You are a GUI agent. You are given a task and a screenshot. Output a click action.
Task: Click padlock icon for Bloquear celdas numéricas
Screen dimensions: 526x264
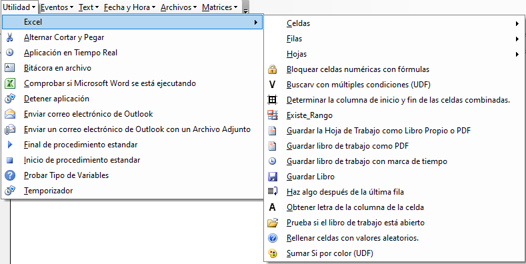273,69
